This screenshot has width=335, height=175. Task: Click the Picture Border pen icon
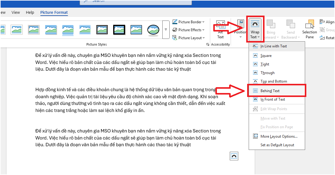(175, 22)
